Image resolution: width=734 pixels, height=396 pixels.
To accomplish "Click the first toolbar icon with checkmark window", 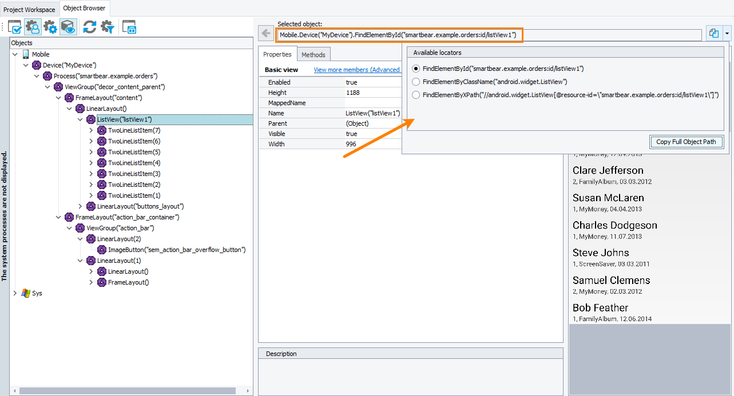I will [x=15, y=27].
